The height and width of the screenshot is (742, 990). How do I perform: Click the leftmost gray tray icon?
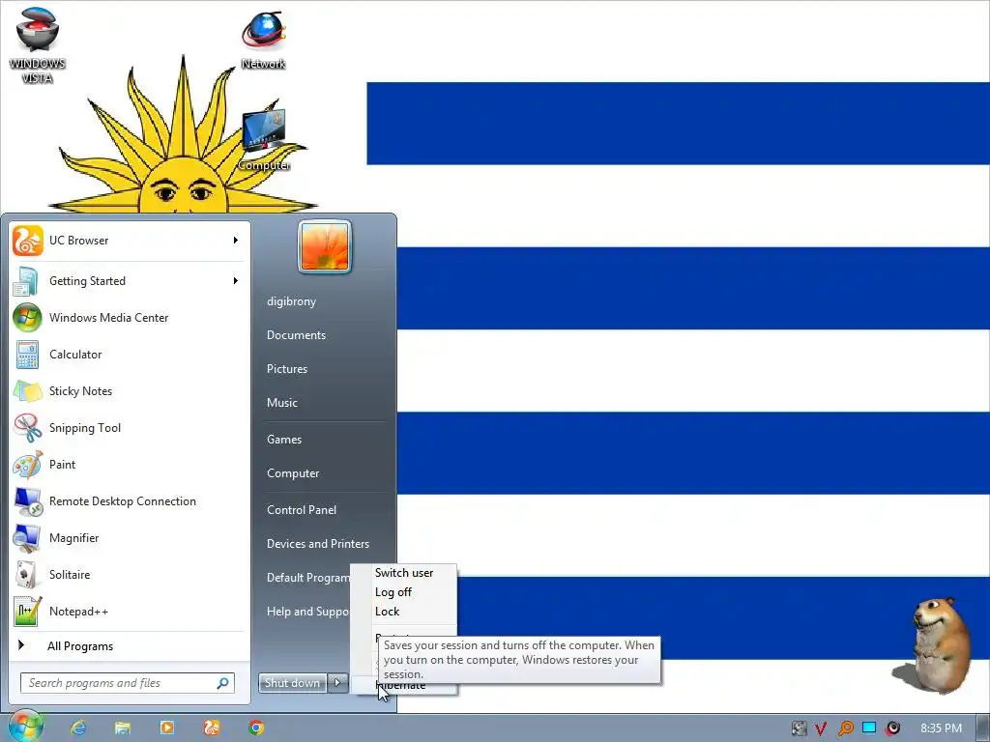(x=800, y=728)
